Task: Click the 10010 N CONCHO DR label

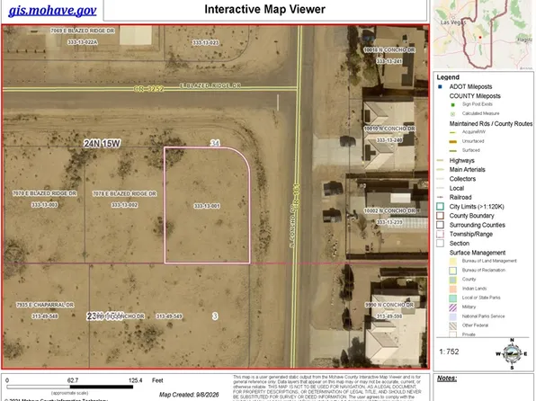Action: click(389, 129)
